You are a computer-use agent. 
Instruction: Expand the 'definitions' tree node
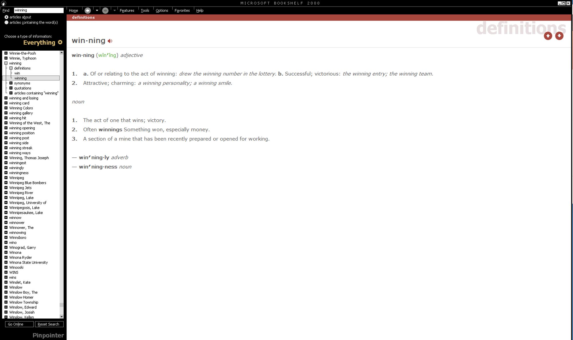11,68
